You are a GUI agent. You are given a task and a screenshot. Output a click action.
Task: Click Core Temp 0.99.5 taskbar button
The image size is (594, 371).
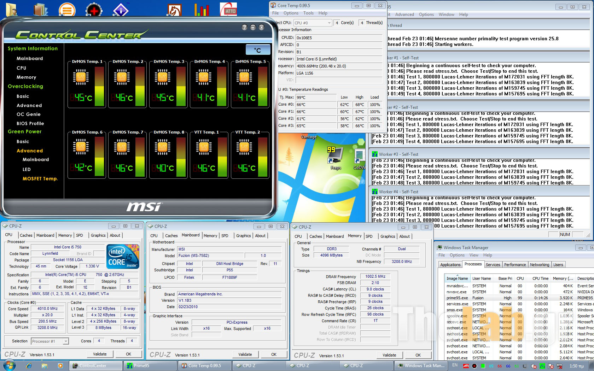204,366
